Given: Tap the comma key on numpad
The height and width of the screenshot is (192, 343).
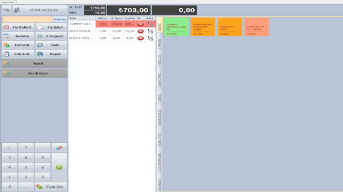Looking at the screenshot, I should pyautogui.click(x=26, y=187).
